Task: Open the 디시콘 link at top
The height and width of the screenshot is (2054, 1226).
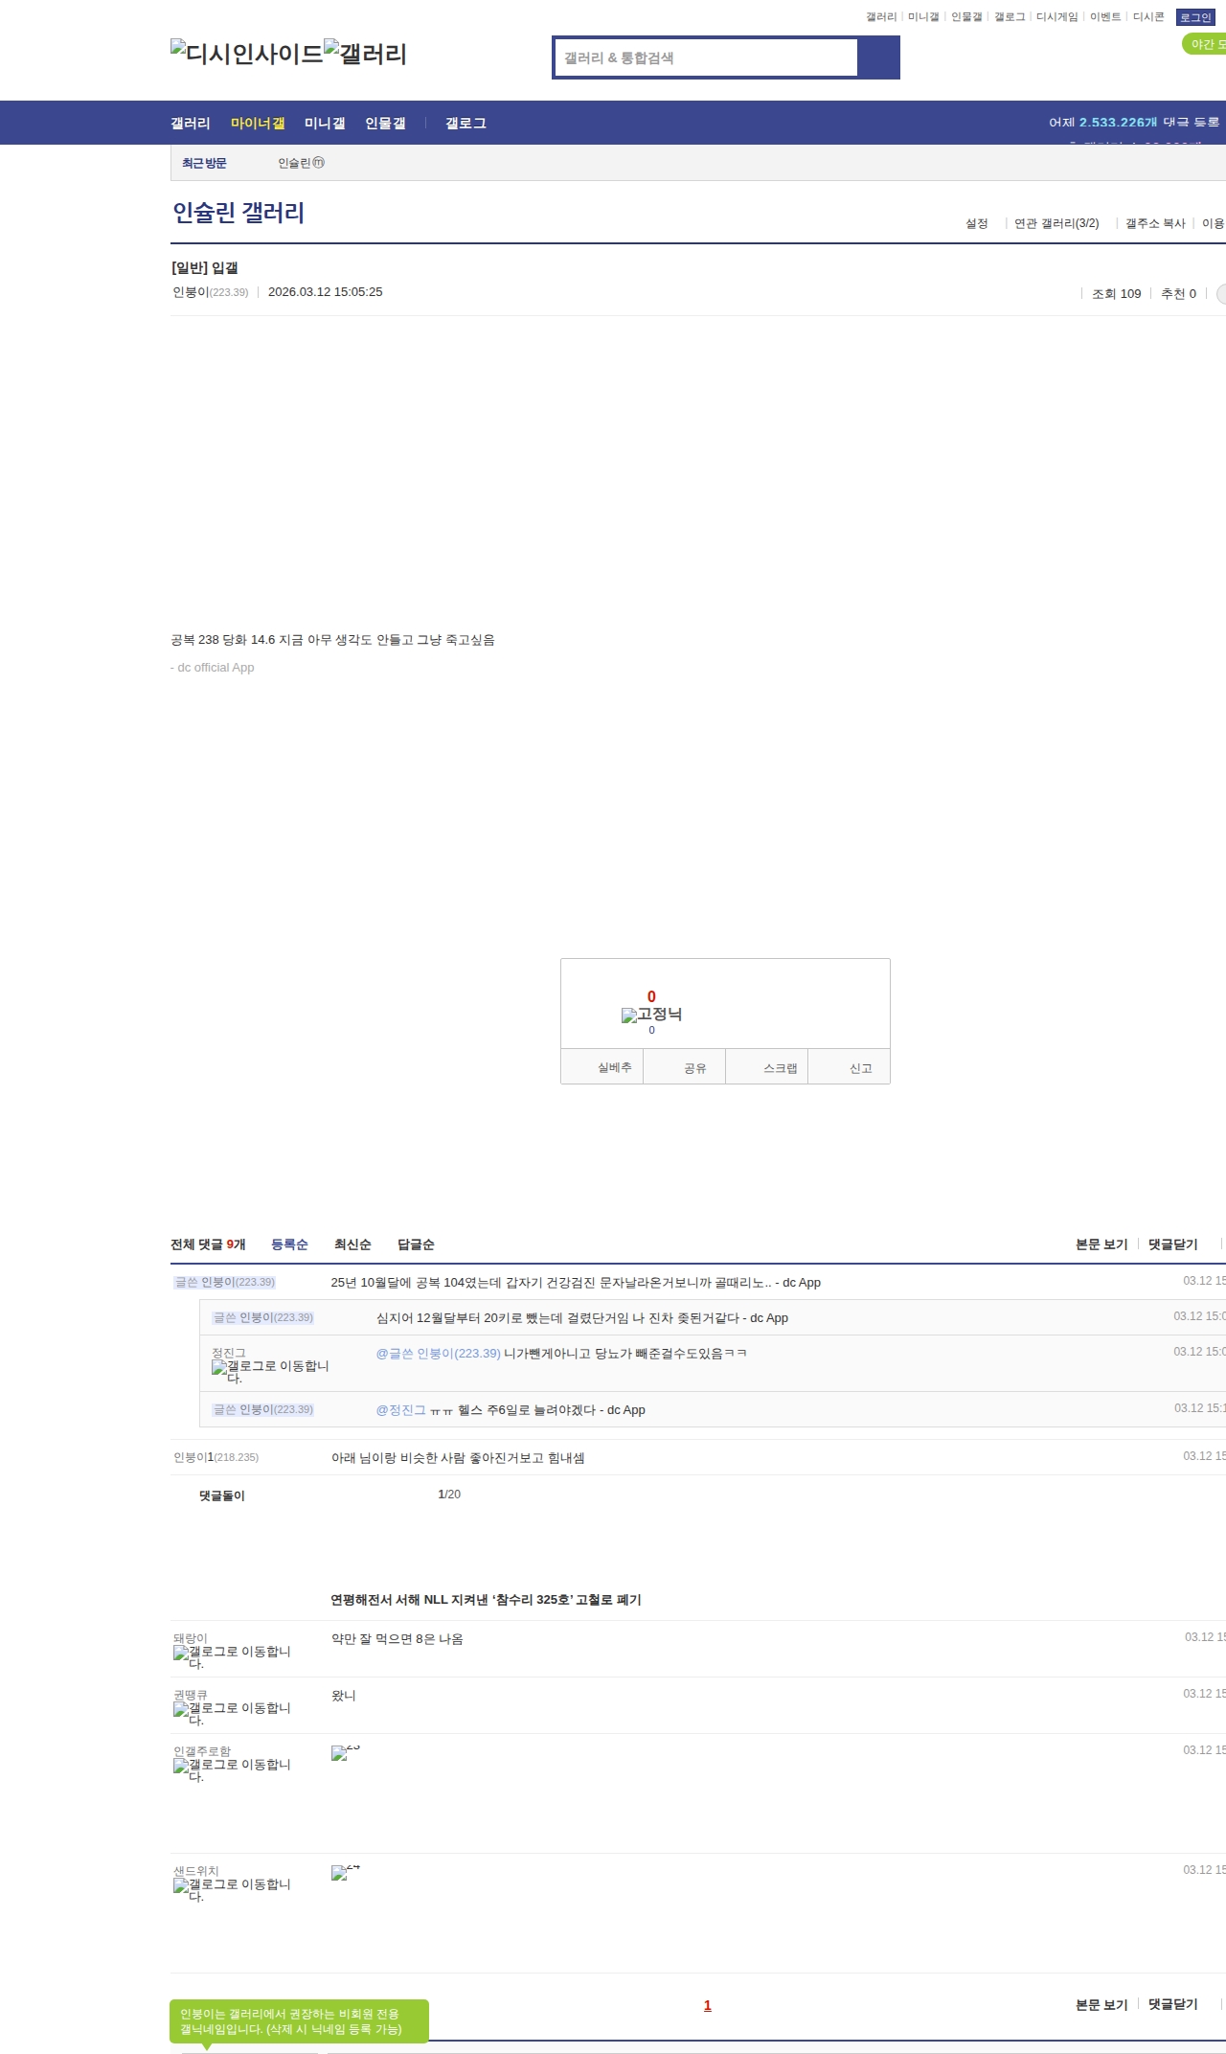Action: coord(1148,16)
